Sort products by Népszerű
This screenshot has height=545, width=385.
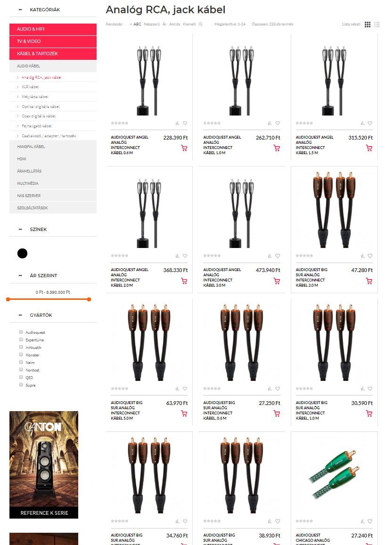pos(151,25)
